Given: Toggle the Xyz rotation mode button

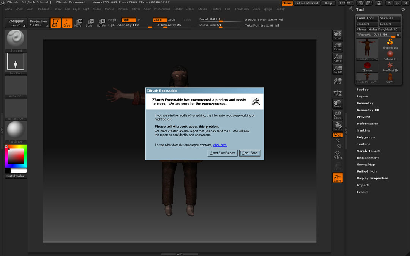Looking at the screenshot, I should coord(337,135).
